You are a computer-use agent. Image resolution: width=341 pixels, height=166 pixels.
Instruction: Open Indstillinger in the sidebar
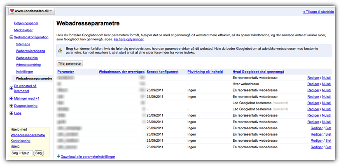pyautogui.click(x=24, y=72)
